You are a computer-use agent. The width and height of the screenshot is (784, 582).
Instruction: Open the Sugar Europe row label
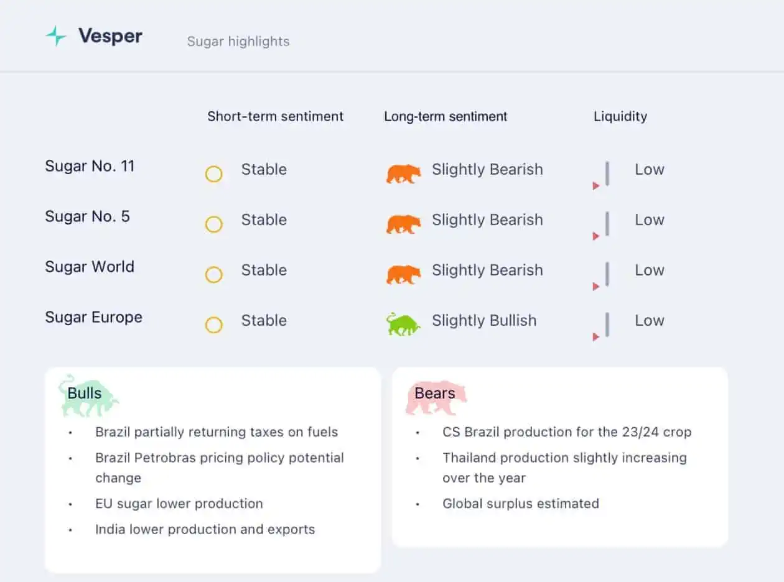[93, 317]
